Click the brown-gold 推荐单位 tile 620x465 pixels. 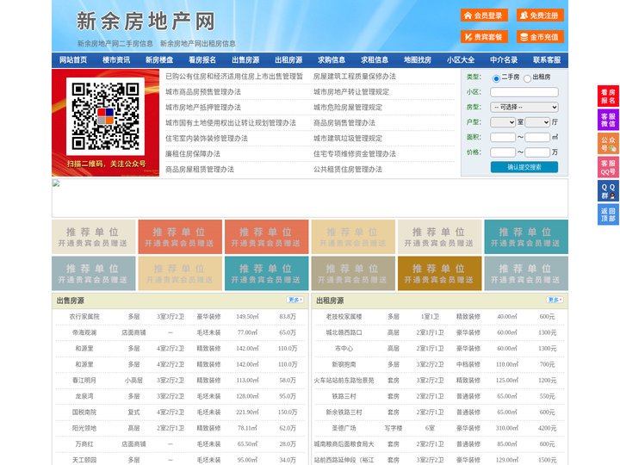(x=440, y=273)
